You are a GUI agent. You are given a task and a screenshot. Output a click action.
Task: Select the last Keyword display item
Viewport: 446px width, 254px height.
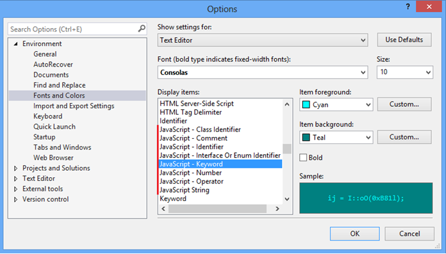click(173, 198)
